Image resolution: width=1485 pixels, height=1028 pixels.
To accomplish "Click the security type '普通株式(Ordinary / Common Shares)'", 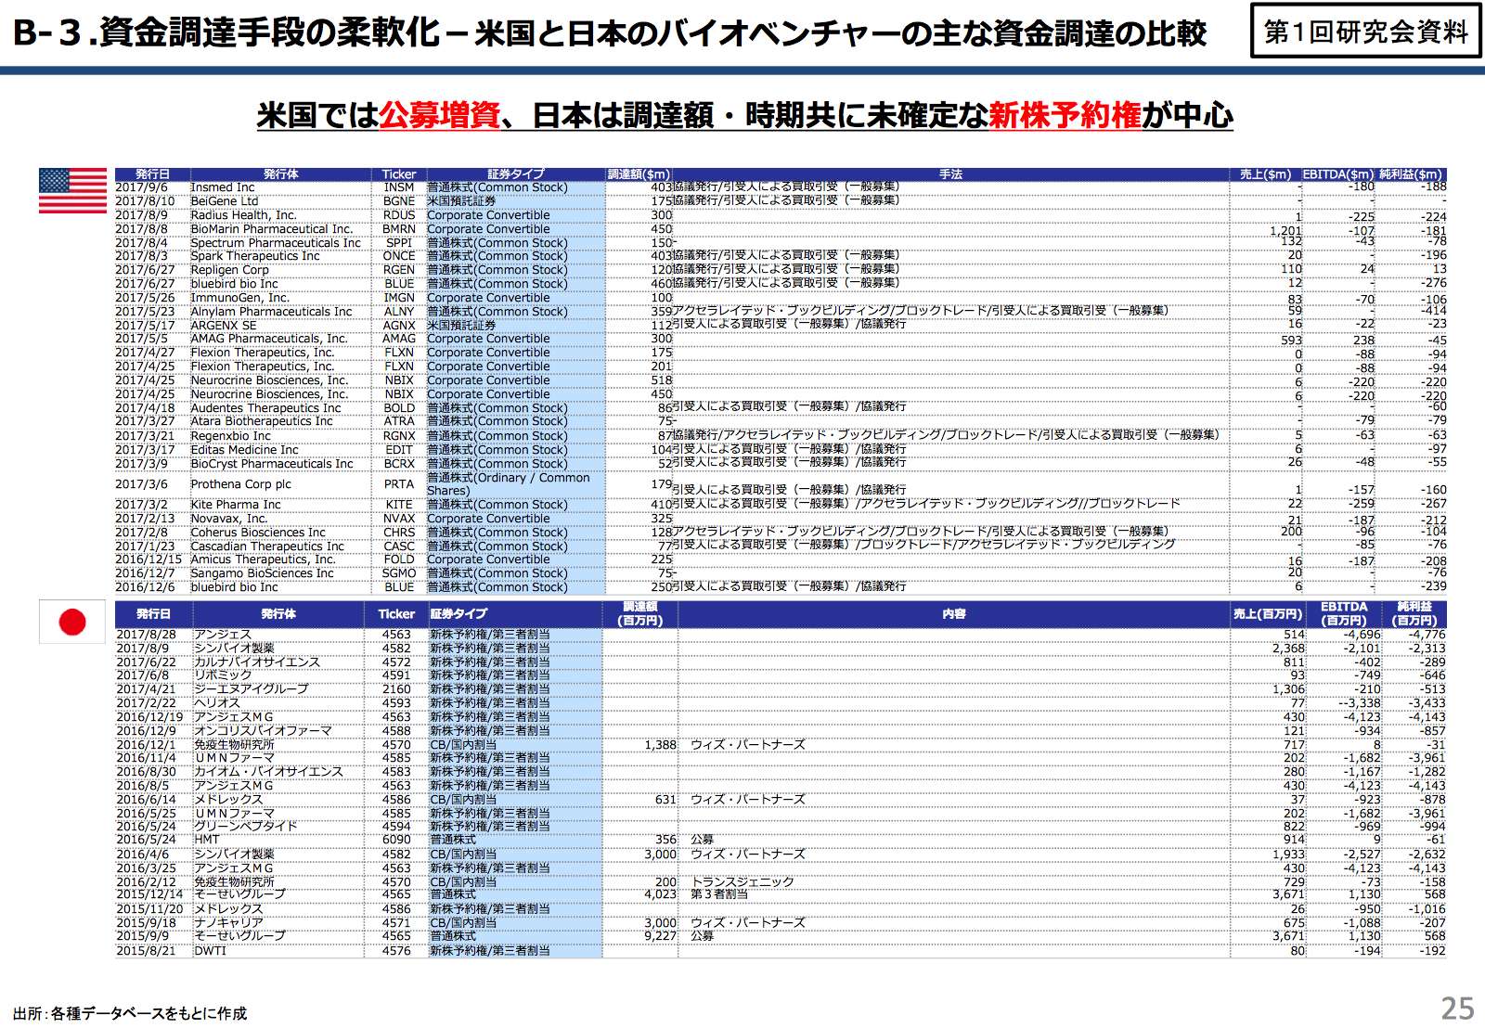I will 509,484.
